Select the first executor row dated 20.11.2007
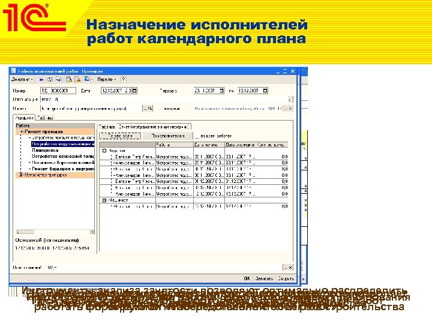The height and width of the screenshot is (324, 432). [194, 157]
